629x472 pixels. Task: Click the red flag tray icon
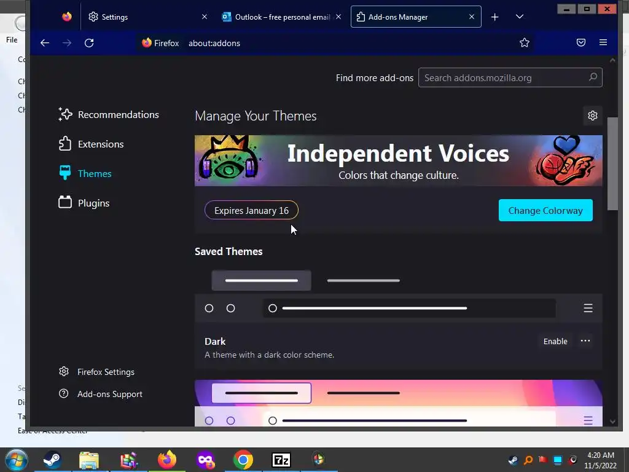tap(543, 460)
